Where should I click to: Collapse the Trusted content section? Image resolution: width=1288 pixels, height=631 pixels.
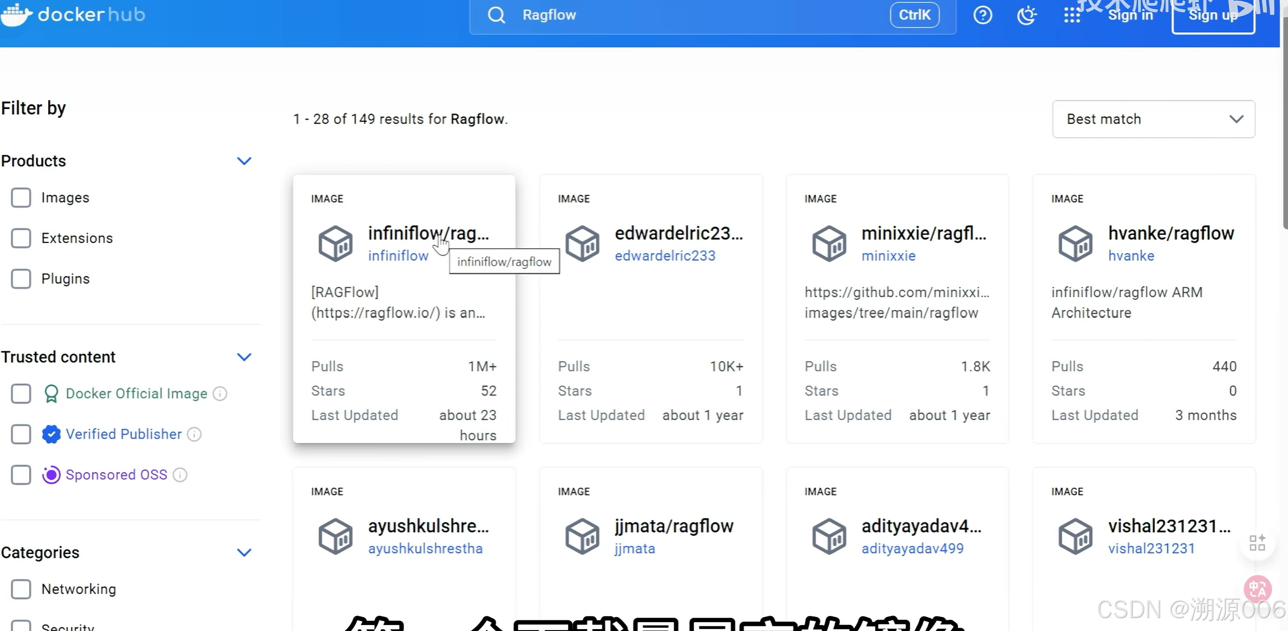[x=244, y=357]
